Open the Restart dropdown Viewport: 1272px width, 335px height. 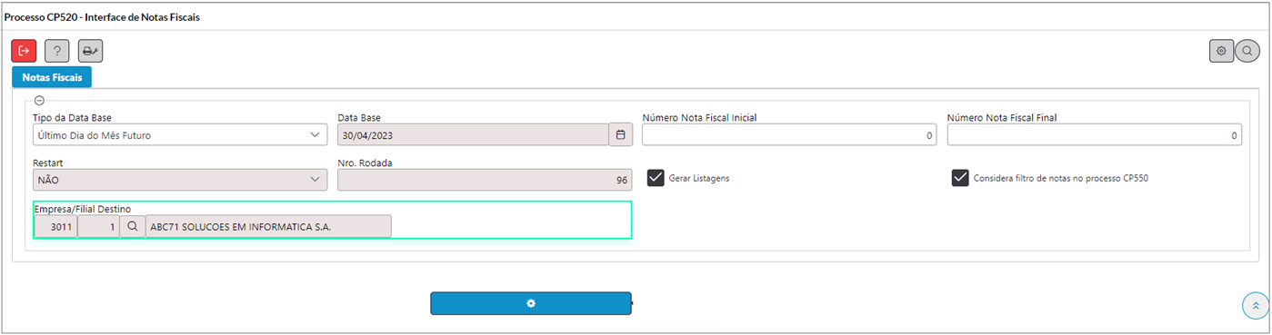(x=180, y=180)
